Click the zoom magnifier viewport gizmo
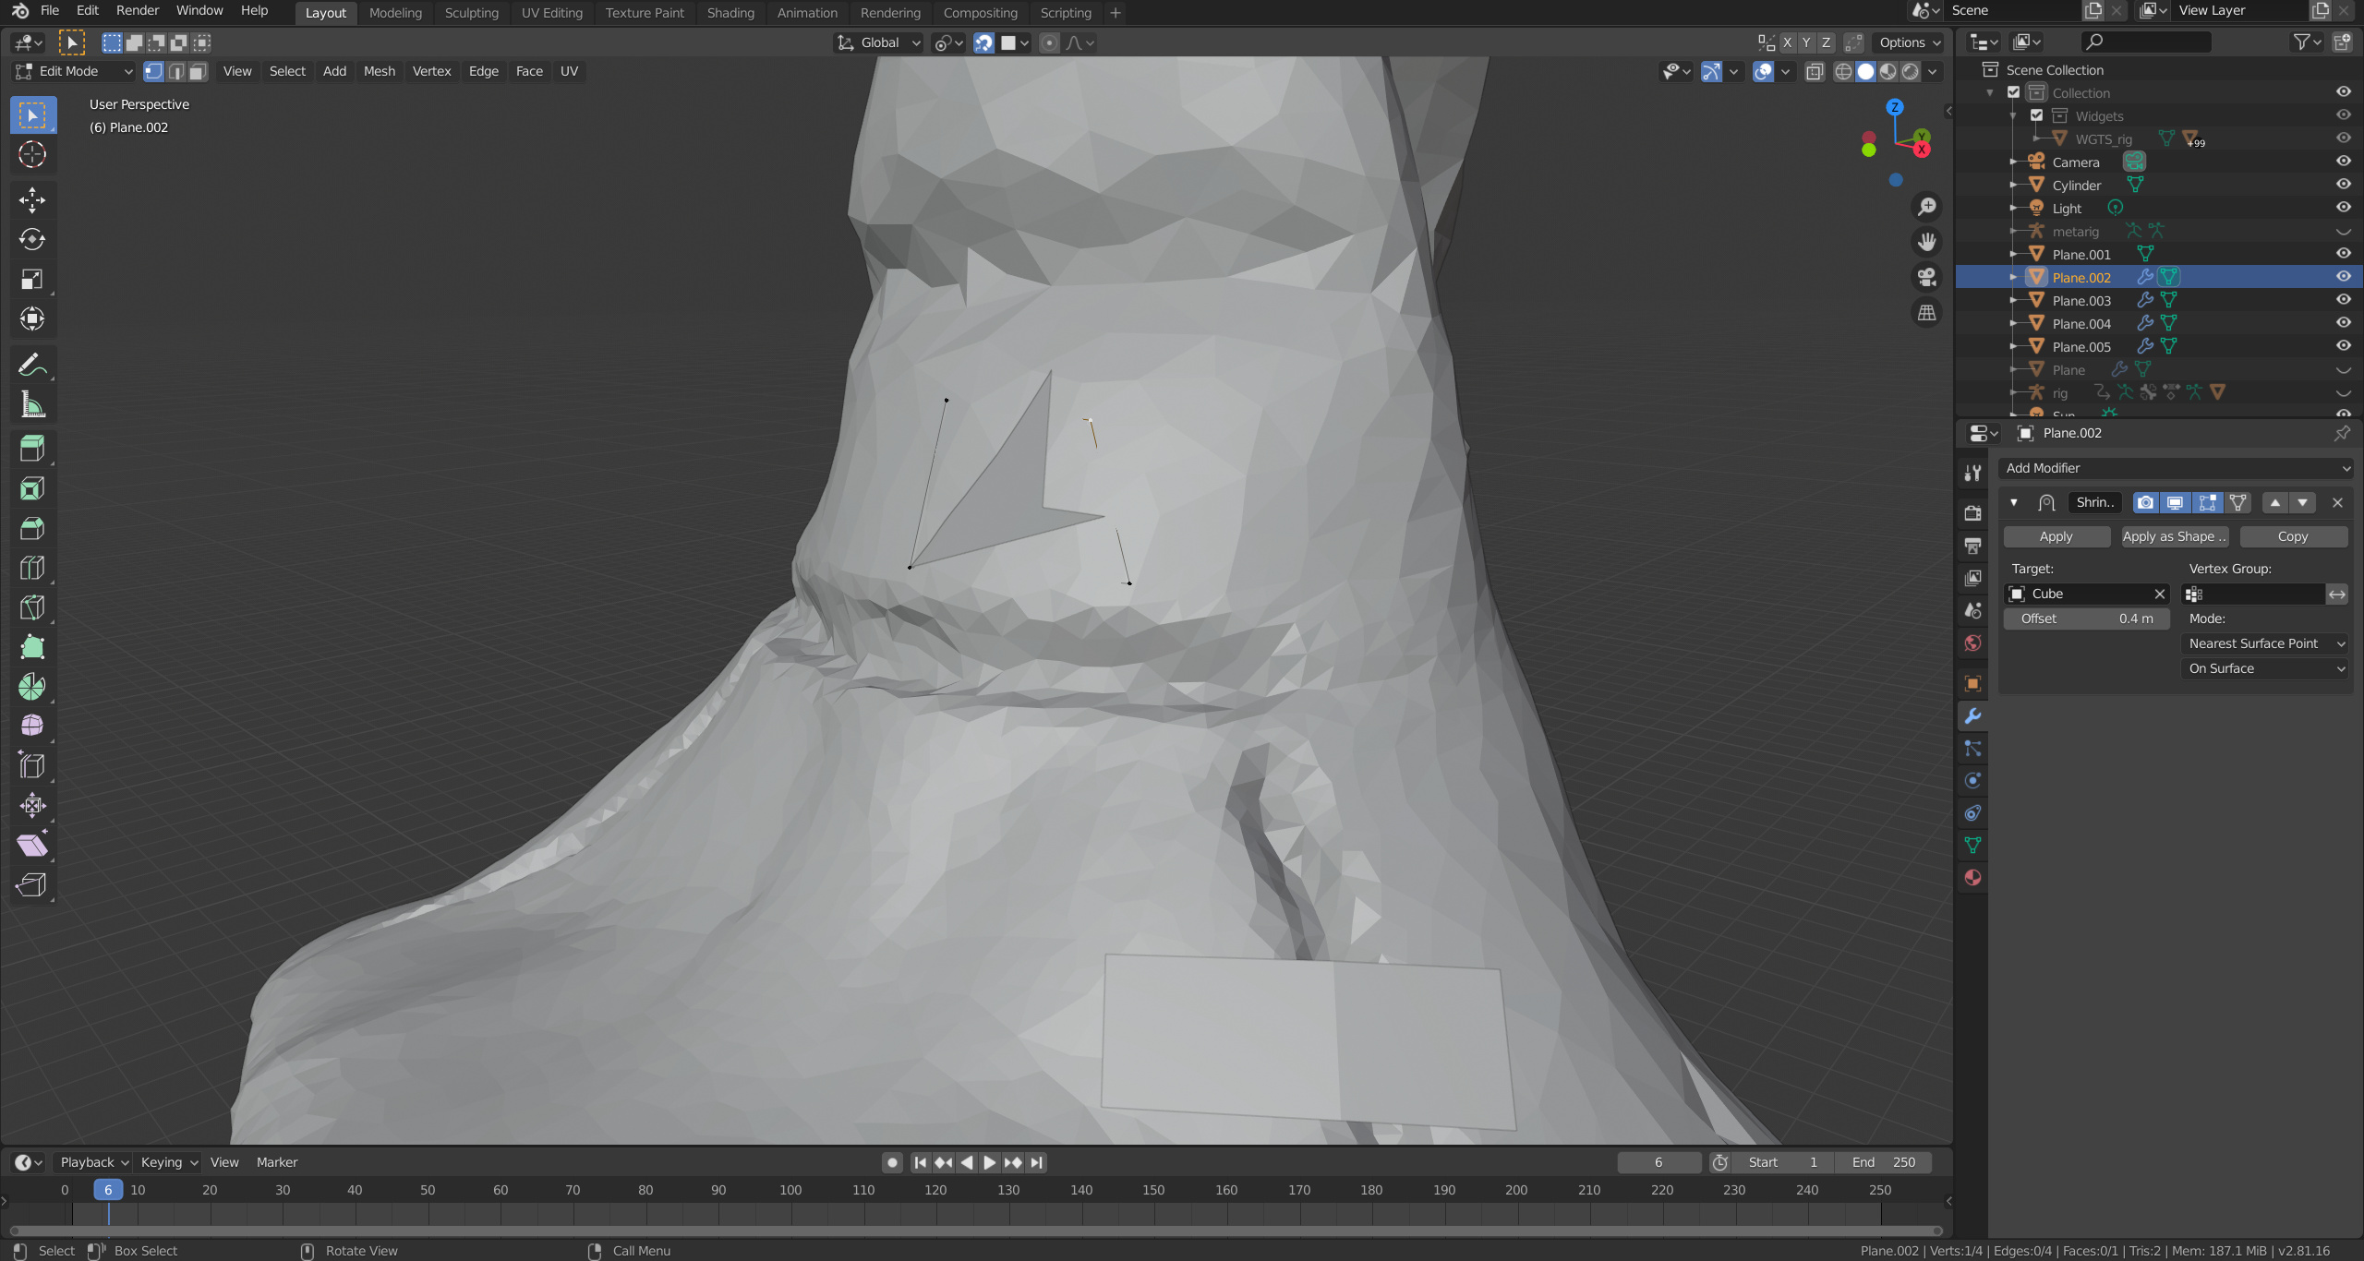 pyautogui.click(x=1926, y=207)
